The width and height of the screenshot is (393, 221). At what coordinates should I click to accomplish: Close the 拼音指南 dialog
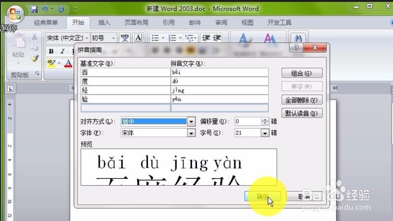click(x=315, y=48)
